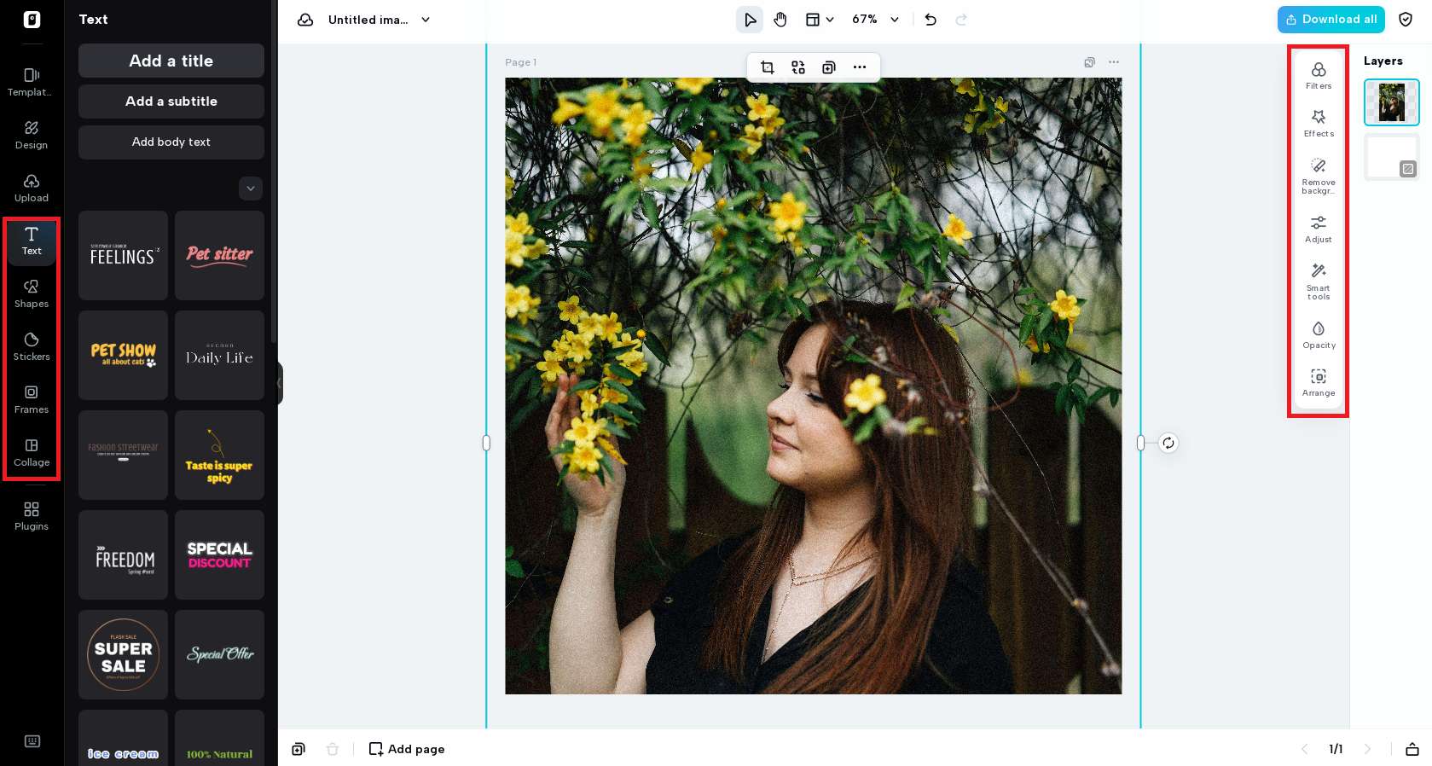Click the delete page trash icon
The width and height of the screenshot is (1432, 766).
coord(333,749)
